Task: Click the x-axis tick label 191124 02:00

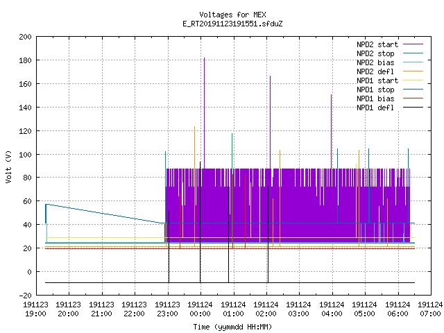Action: [x=266, y=309]
